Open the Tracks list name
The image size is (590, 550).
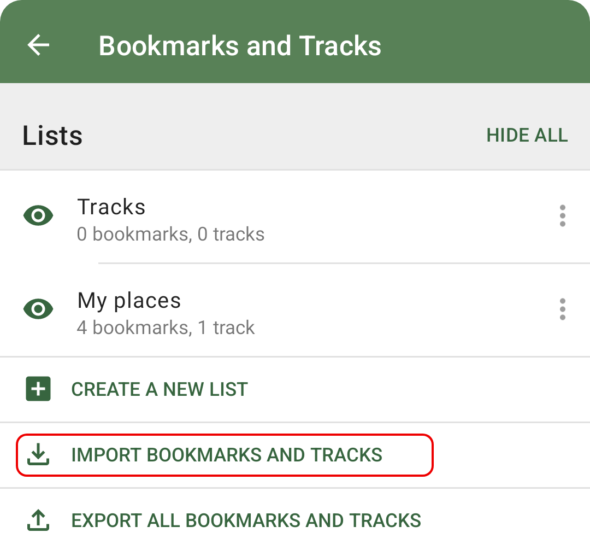[x=111, y=207]
